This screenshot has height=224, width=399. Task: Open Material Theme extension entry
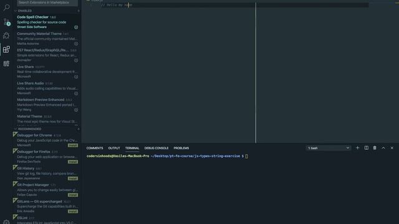(x=47, y=120)
